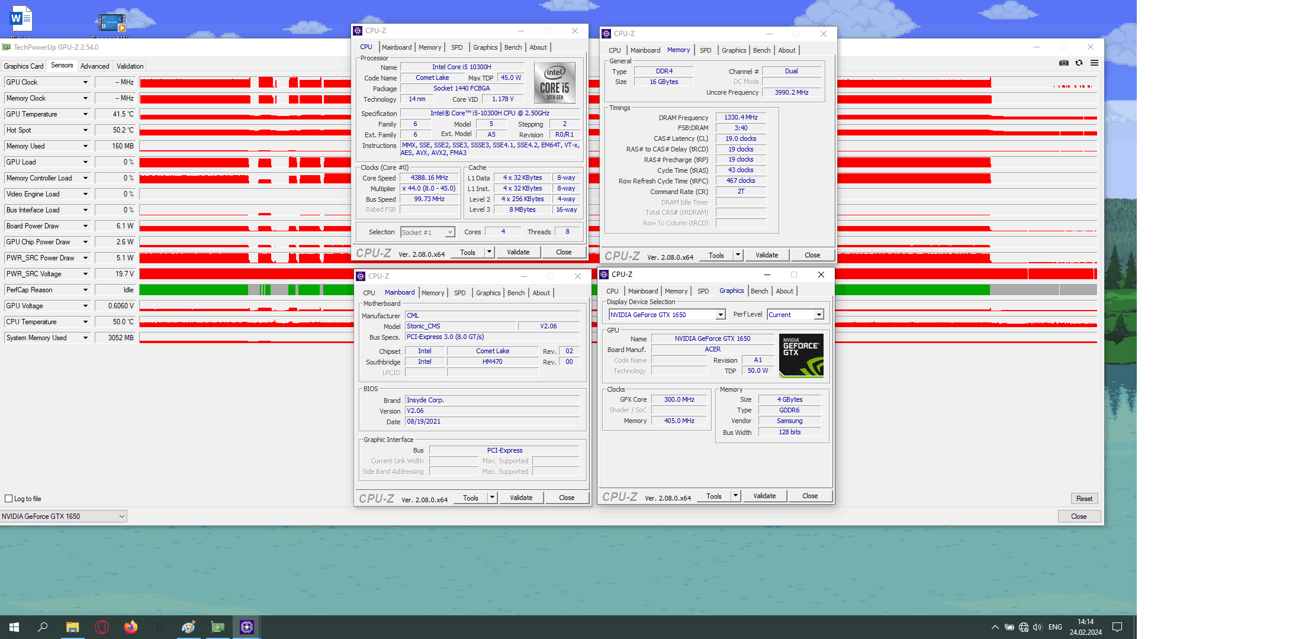The image size is (1299, 639).
Task: Expand Tools arrow in CPU-Z Mainboard window
Action: pyautogui.click(x=492, y=498)
